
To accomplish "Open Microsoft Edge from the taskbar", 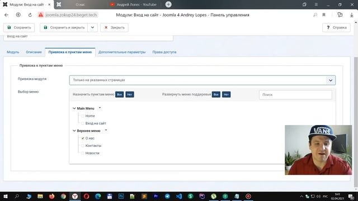I will click(x=98, y=196).
